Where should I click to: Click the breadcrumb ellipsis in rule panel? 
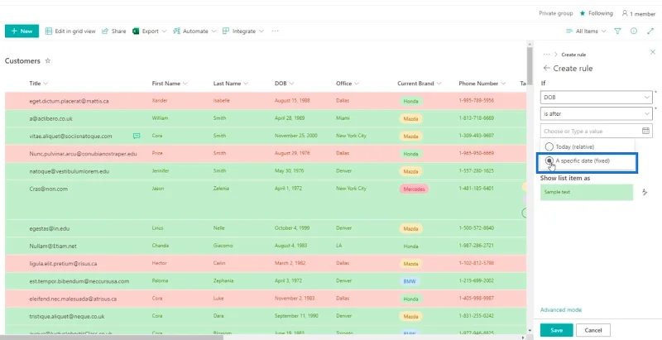pyautogui.click(x=547, y=55)
